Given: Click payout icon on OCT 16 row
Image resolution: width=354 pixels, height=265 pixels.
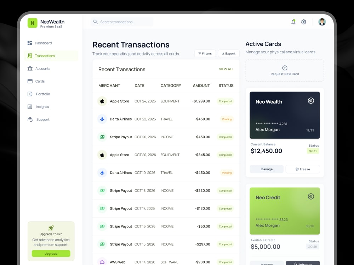Looking at the screenshot, I should [x=102, y=226].
